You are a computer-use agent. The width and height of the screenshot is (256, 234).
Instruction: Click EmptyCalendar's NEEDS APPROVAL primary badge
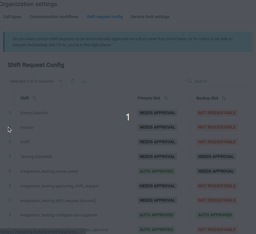click(x=157, y=113)
